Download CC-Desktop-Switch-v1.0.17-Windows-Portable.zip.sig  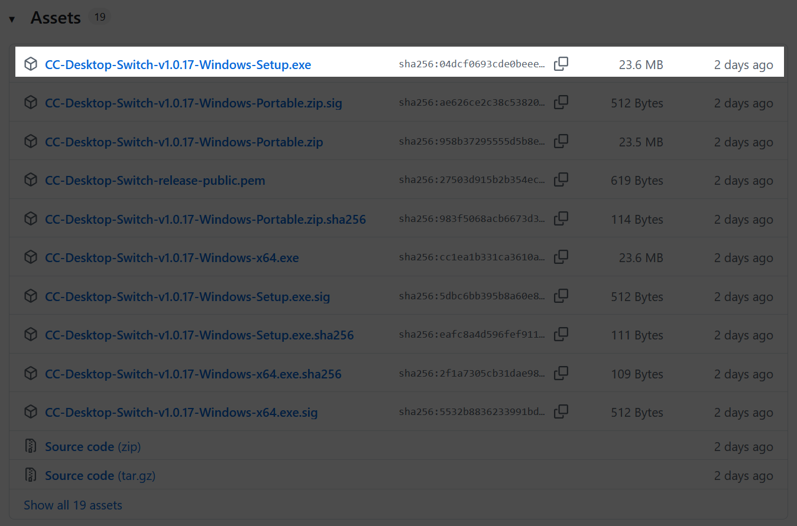[x=193, y=103]
